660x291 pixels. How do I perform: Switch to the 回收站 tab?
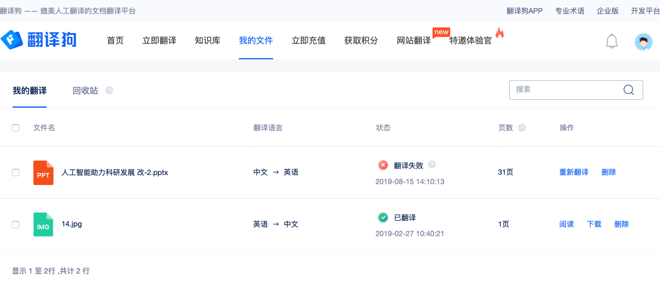click(x=85, y=90)
